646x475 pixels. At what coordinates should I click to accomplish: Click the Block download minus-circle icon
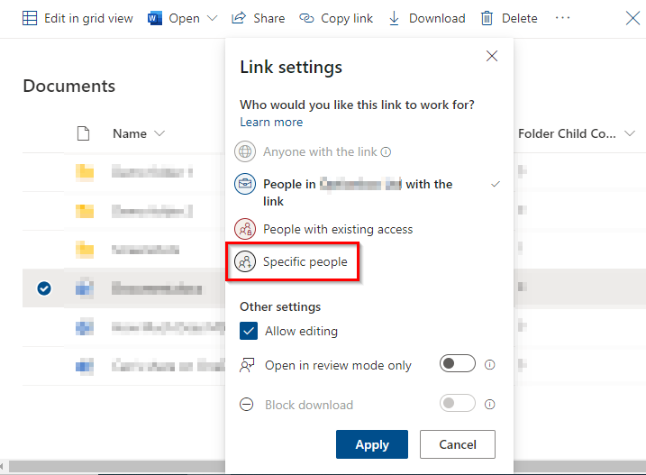(246, 404)
